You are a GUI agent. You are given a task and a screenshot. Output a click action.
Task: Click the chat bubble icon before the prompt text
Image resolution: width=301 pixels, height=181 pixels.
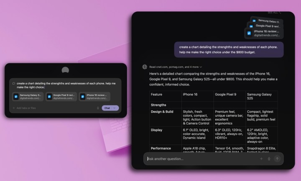[14, 83]
